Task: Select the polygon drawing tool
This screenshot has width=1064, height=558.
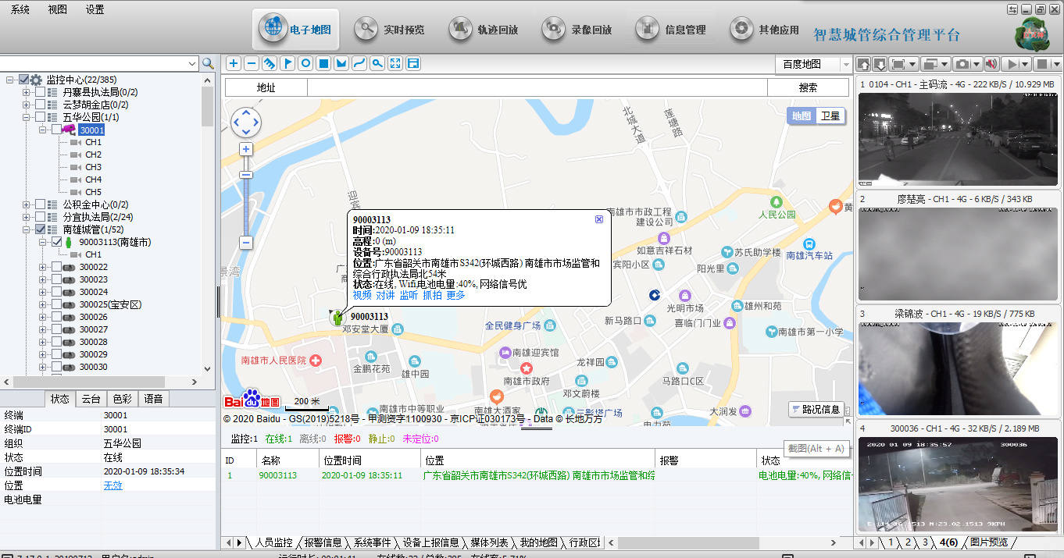Action: pyautogui.click(x=341, y=63)
